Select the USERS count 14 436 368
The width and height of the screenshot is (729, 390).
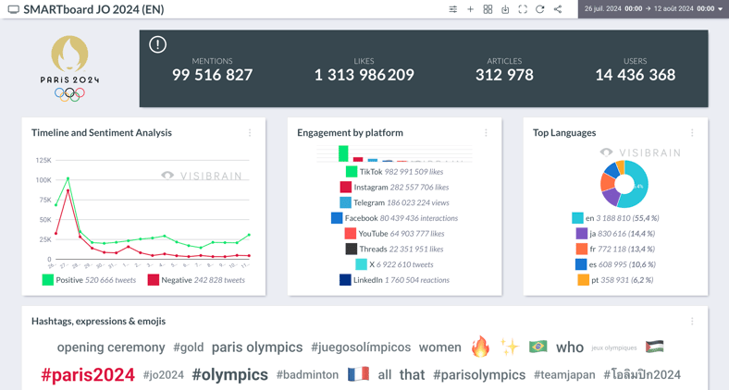coord(635,75)
